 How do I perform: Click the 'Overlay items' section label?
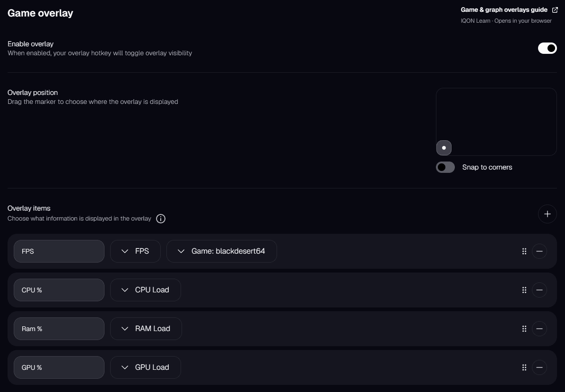coord(29,208)
